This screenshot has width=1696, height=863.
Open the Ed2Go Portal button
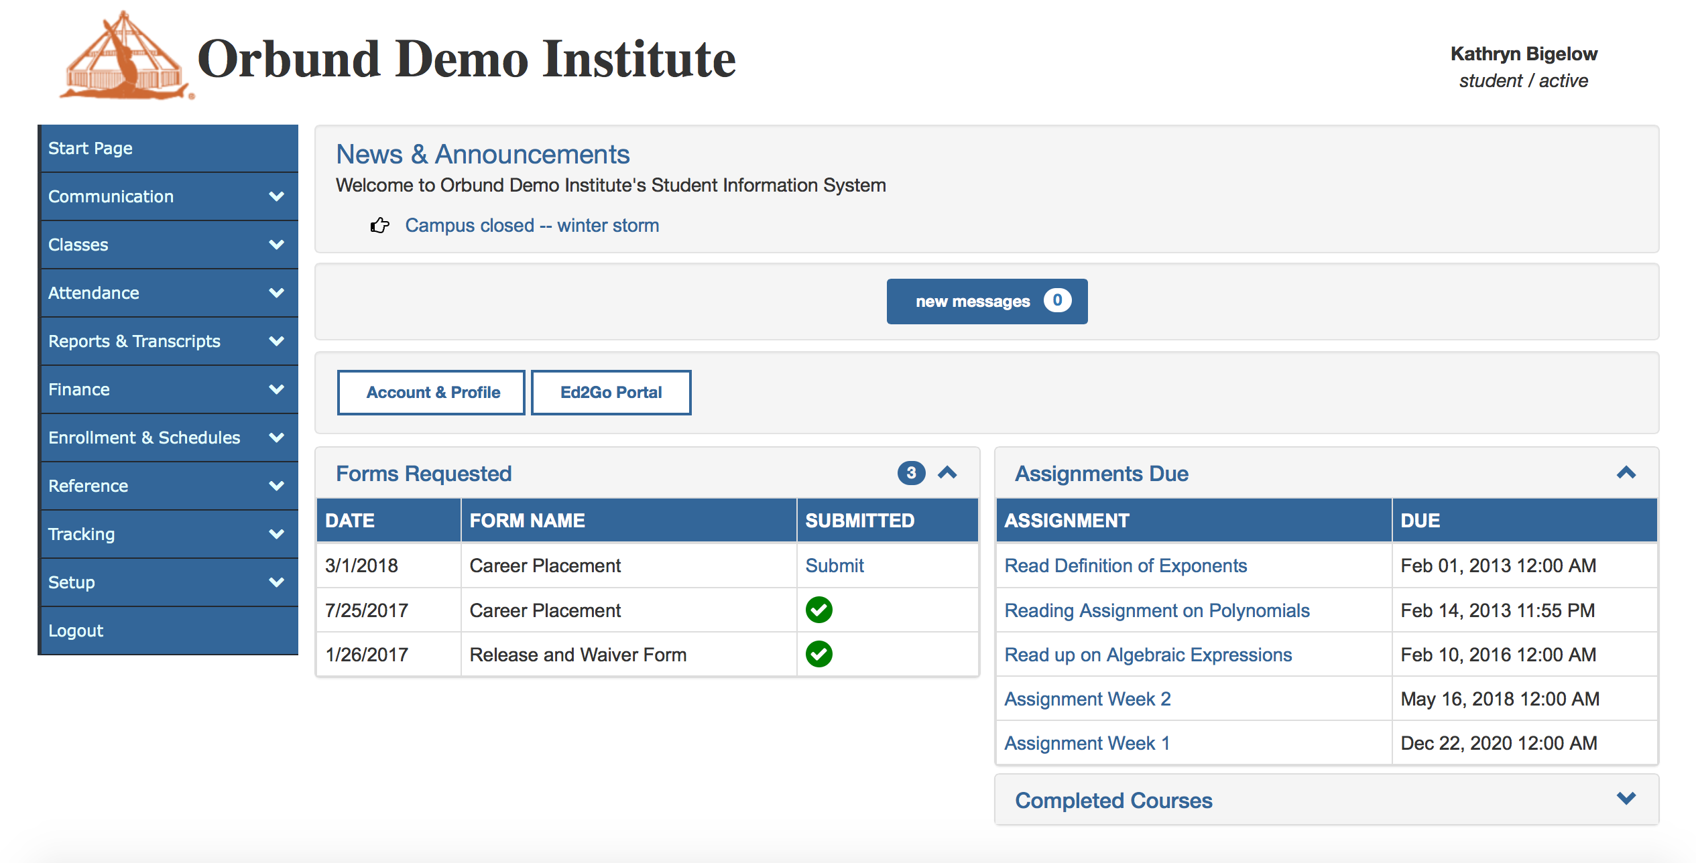click(611, 393)
